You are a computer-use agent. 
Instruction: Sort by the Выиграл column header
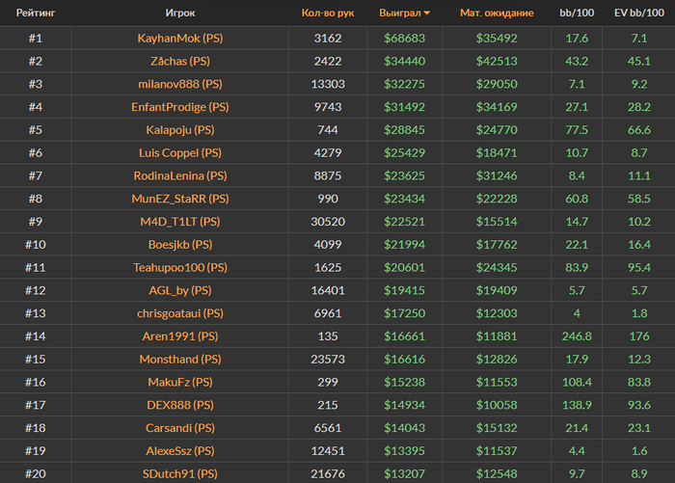[x=406, y=13]
